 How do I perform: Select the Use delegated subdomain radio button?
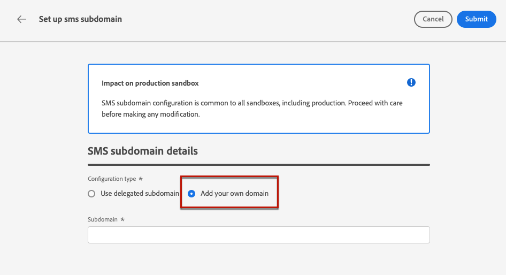91,194
